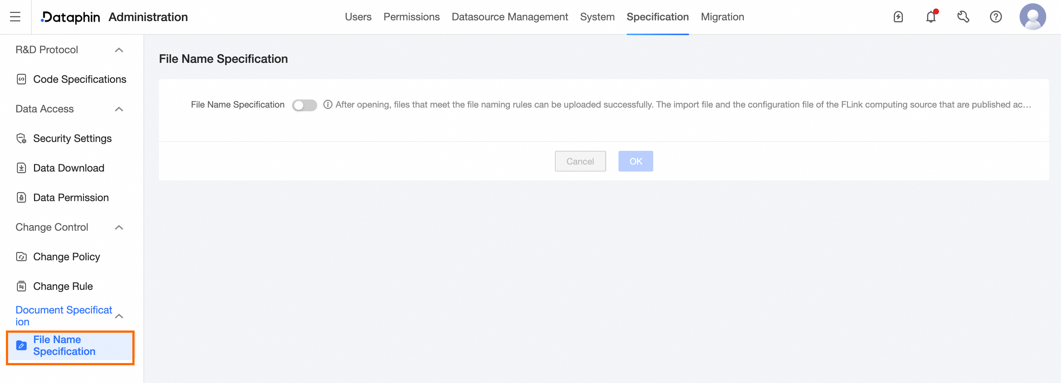1061x383 pixels.
Task: Enable the File Name Specification switch
Action: (x=304, y=105)
